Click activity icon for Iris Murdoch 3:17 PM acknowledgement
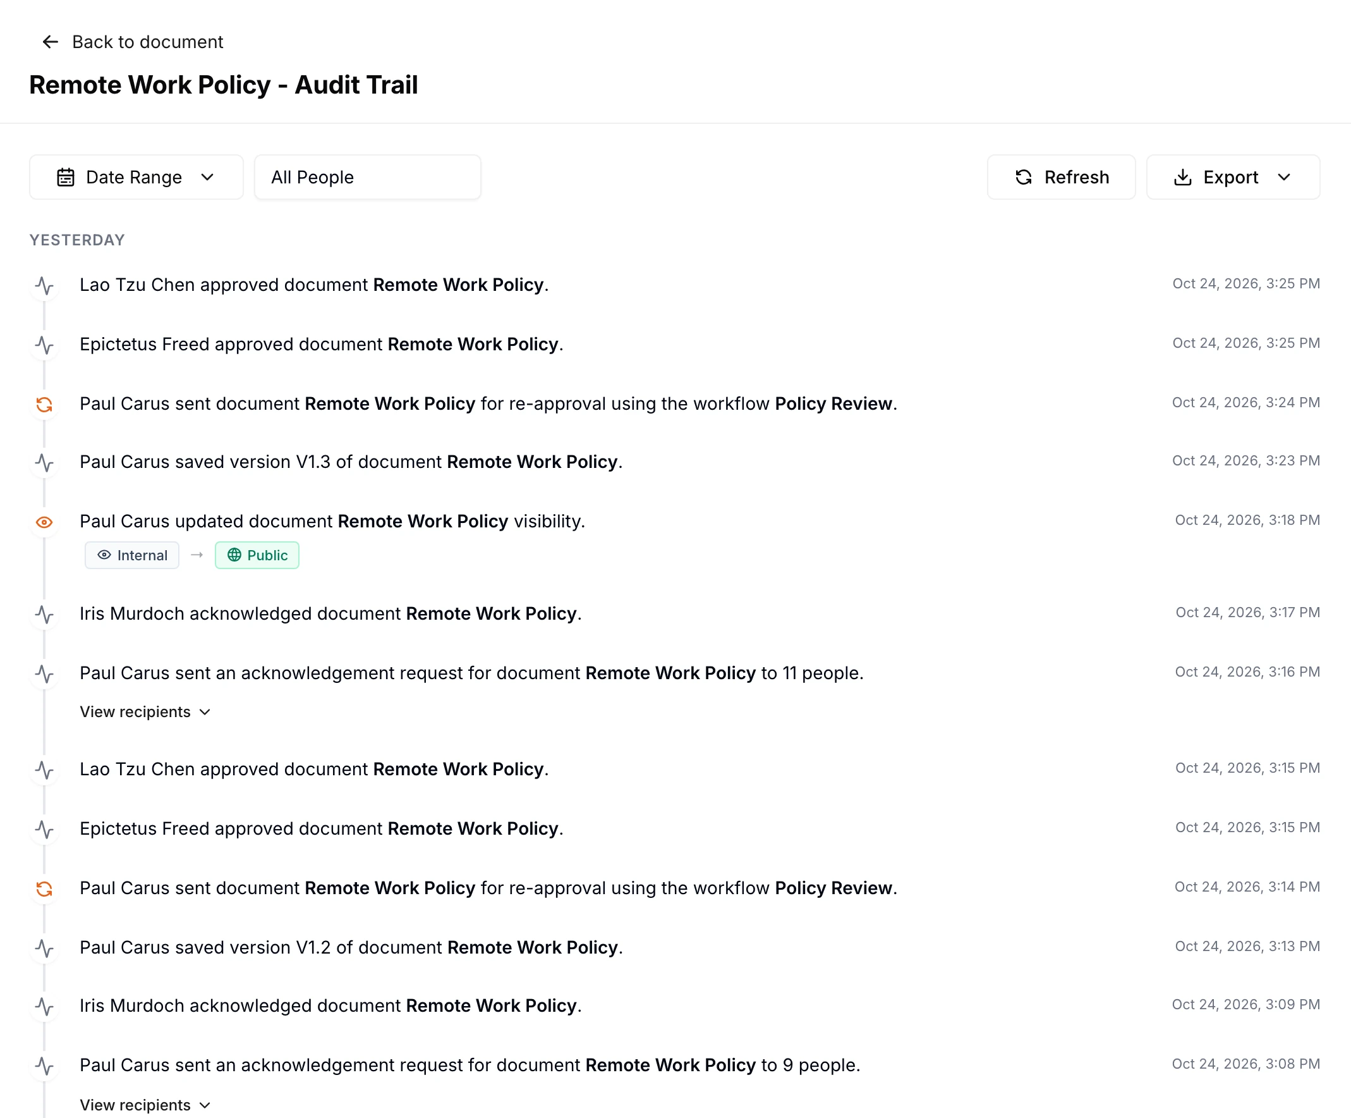Image resolution: width=1351 pixels, height=1118 pixels. 44,614
